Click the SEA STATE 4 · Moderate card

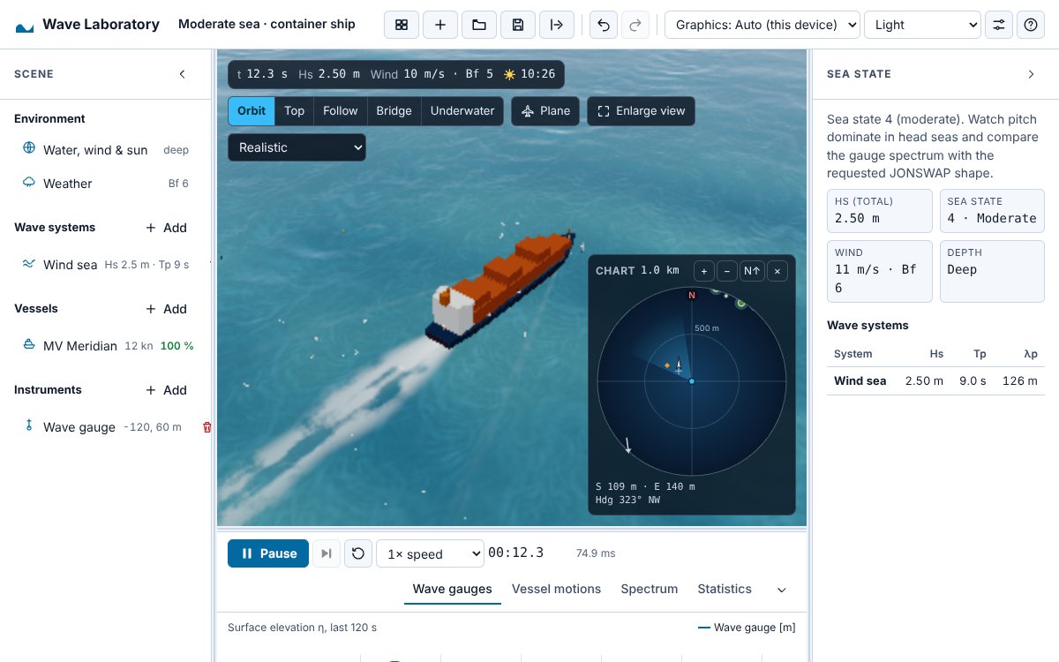992,210
